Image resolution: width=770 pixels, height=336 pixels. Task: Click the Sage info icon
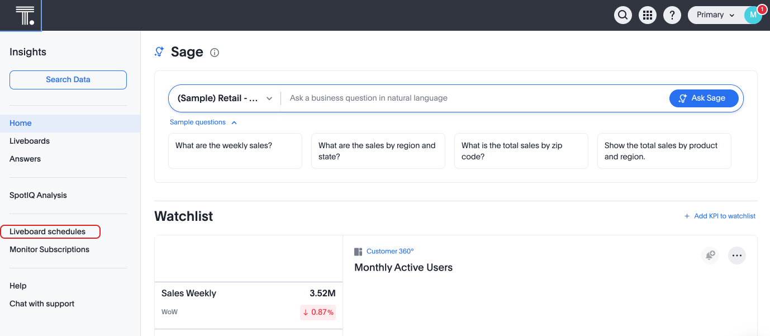point(215,53)
